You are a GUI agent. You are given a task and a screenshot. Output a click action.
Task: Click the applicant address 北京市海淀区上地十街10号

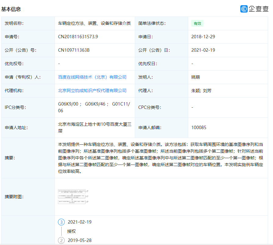click(95, 128)
